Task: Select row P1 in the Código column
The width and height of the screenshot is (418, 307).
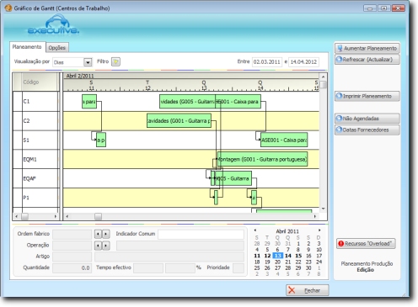Action: coord(36,198)
